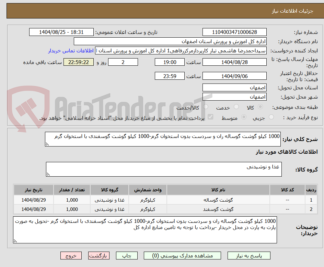Screen dimensions: 324x267
Task: Click the پاسخ به نیاز button
Action: [248, 255]
